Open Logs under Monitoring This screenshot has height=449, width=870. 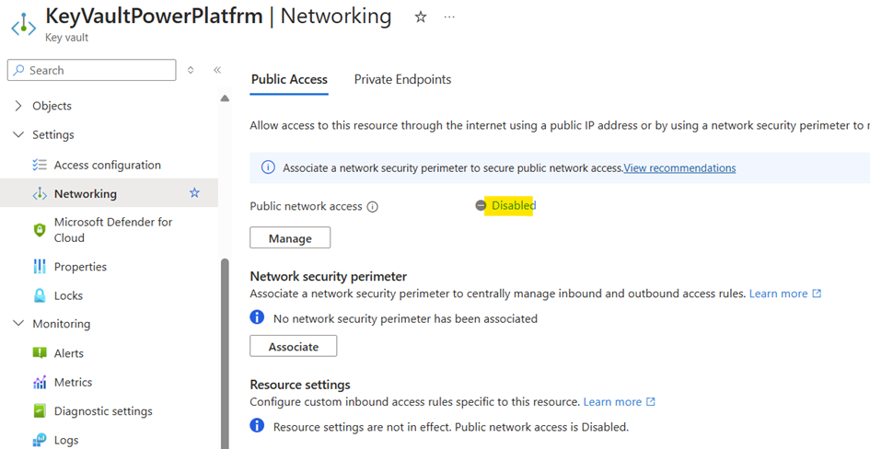click(66, 440)
